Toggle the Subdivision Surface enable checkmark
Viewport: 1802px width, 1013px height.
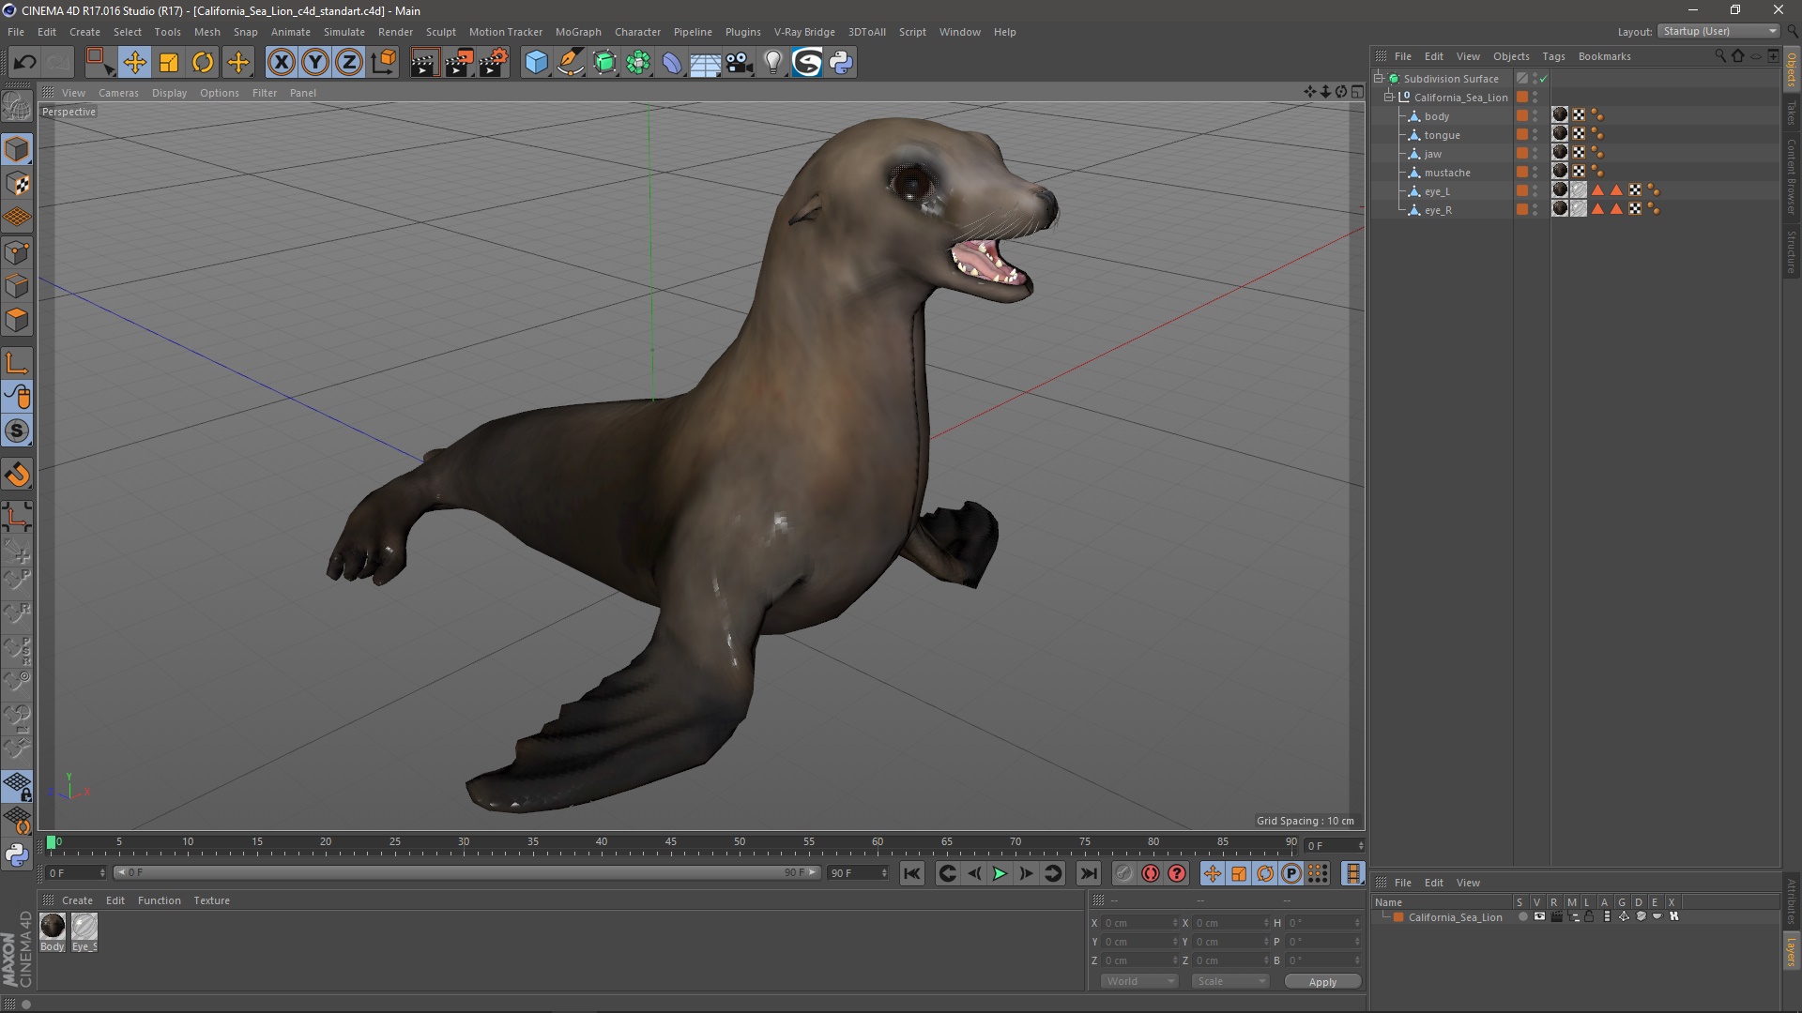(x=1543, y=79)
